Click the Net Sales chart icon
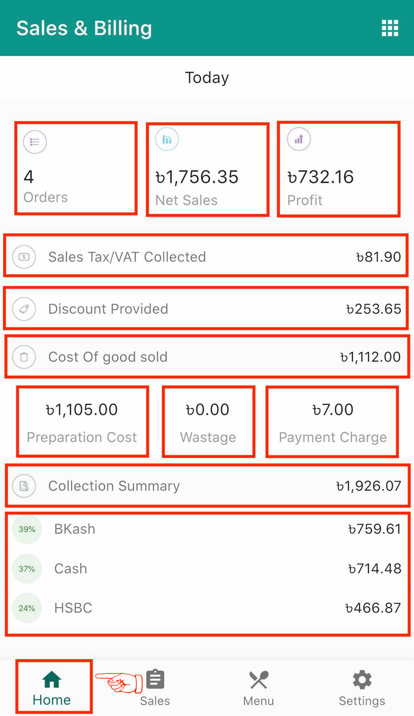The image size is (414, 716). pyautogui.click(x=167, y=139)
